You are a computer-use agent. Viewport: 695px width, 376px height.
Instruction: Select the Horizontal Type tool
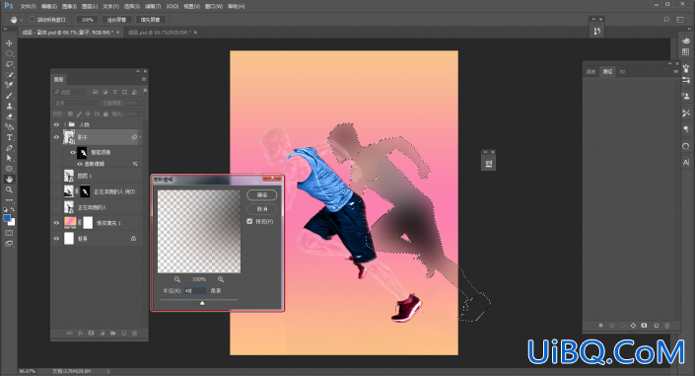(9, 137)
